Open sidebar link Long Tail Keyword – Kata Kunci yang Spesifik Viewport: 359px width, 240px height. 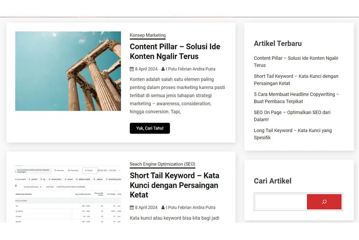coord(293,134)
